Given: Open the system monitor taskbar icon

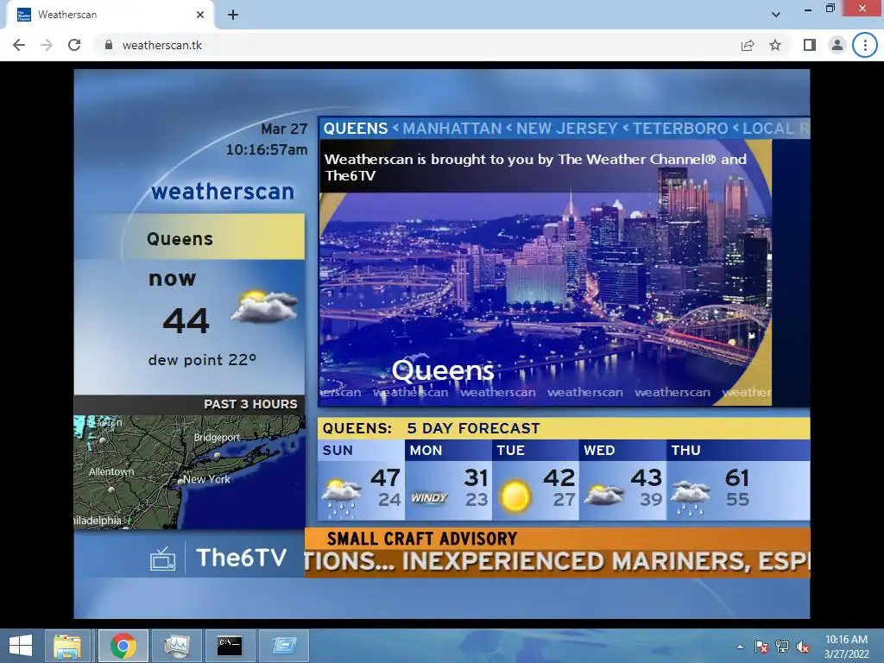Looking at the screenshot, I should (x=177, y=646).
